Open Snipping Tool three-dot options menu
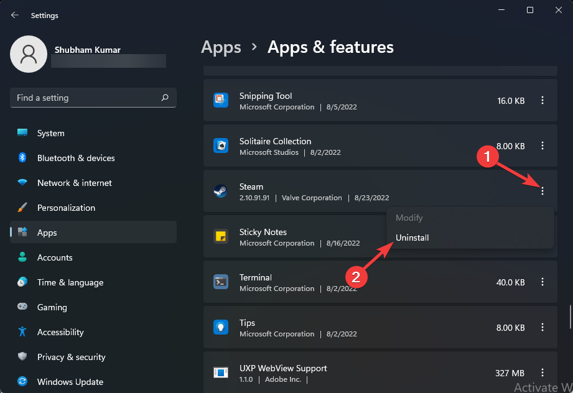The image size is (573, 393). (543, 100)
